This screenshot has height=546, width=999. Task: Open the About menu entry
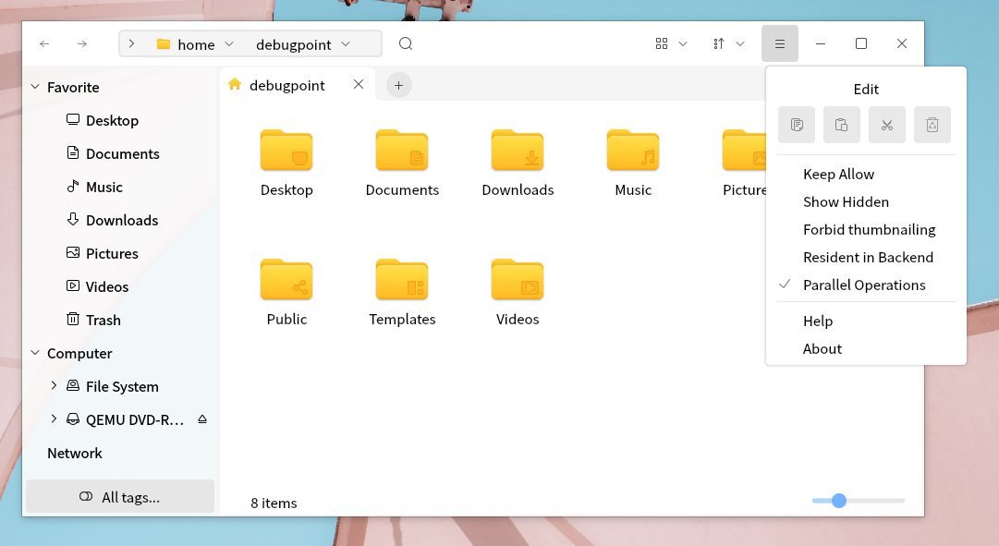pyautogui.click(x=822, y=348)
